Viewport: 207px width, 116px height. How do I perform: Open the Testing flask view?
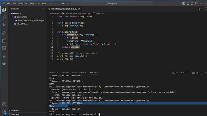coord(4,56)
